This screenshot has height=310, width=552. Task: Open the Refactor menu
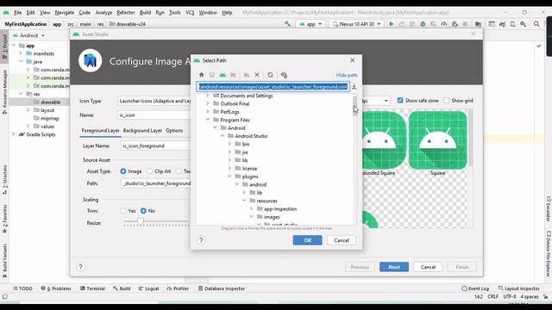[126, 12]
